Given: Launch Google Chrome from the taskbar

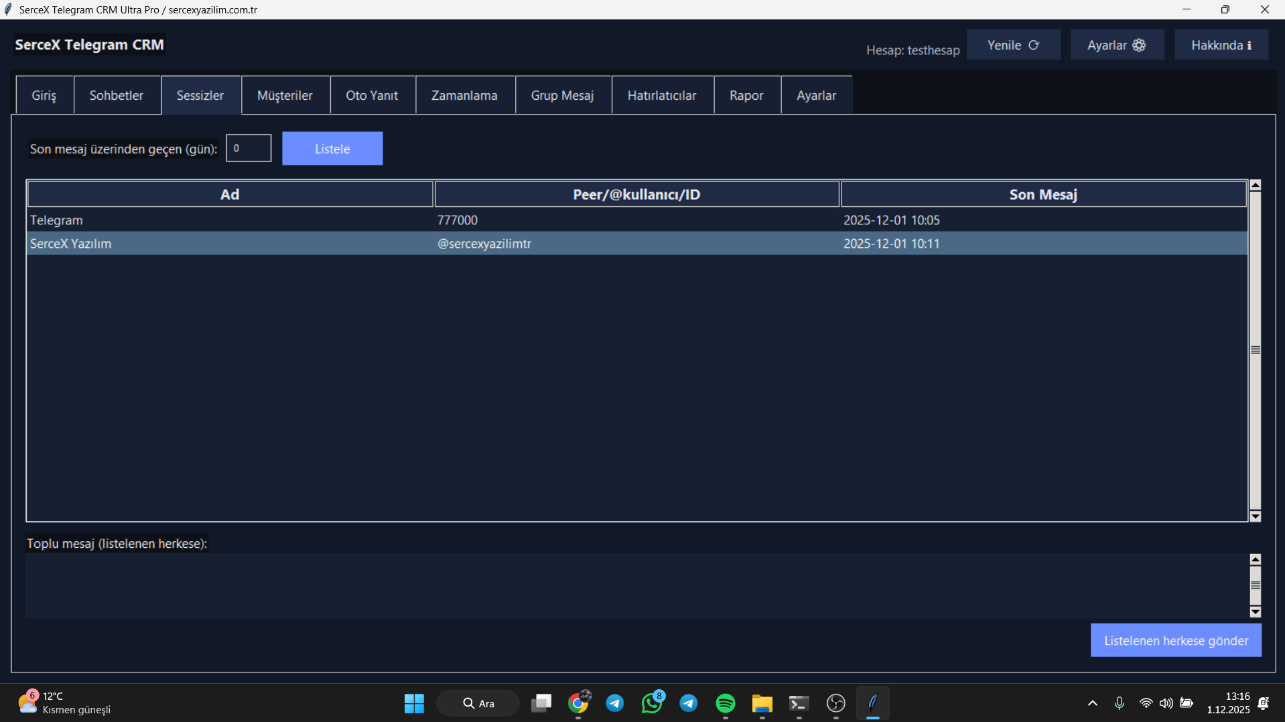Looking at the screenshot, I should 578,703.
